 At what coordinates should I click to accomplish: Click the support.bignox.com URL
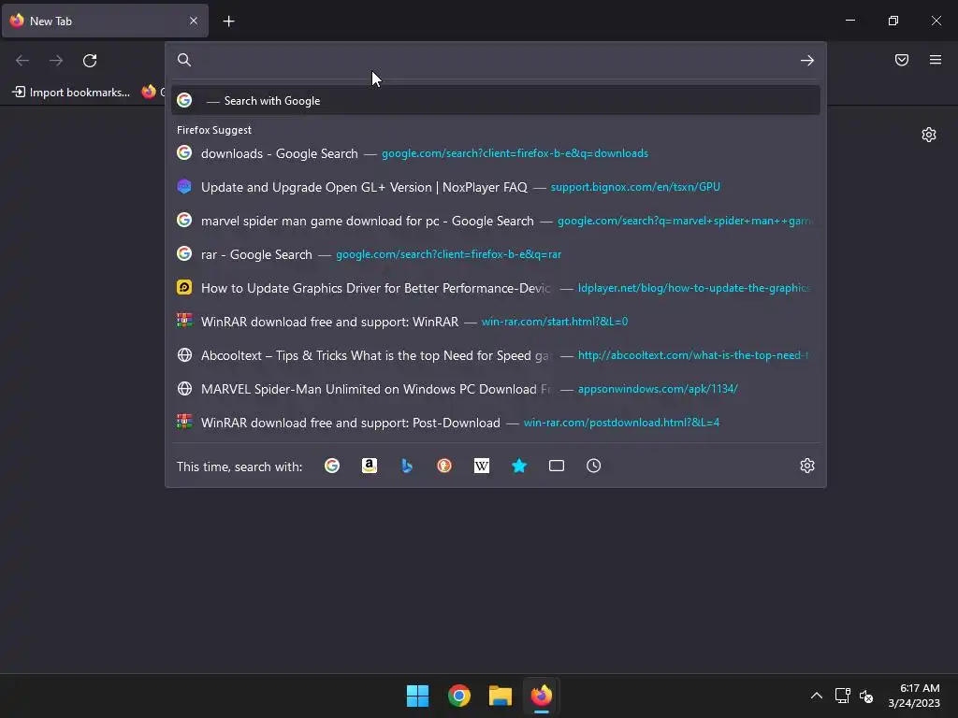click(x=635, y=187)
